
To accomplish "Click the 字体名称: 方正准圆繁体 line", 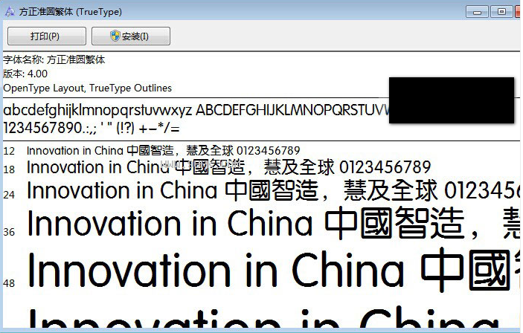I will tap(54, 59).
